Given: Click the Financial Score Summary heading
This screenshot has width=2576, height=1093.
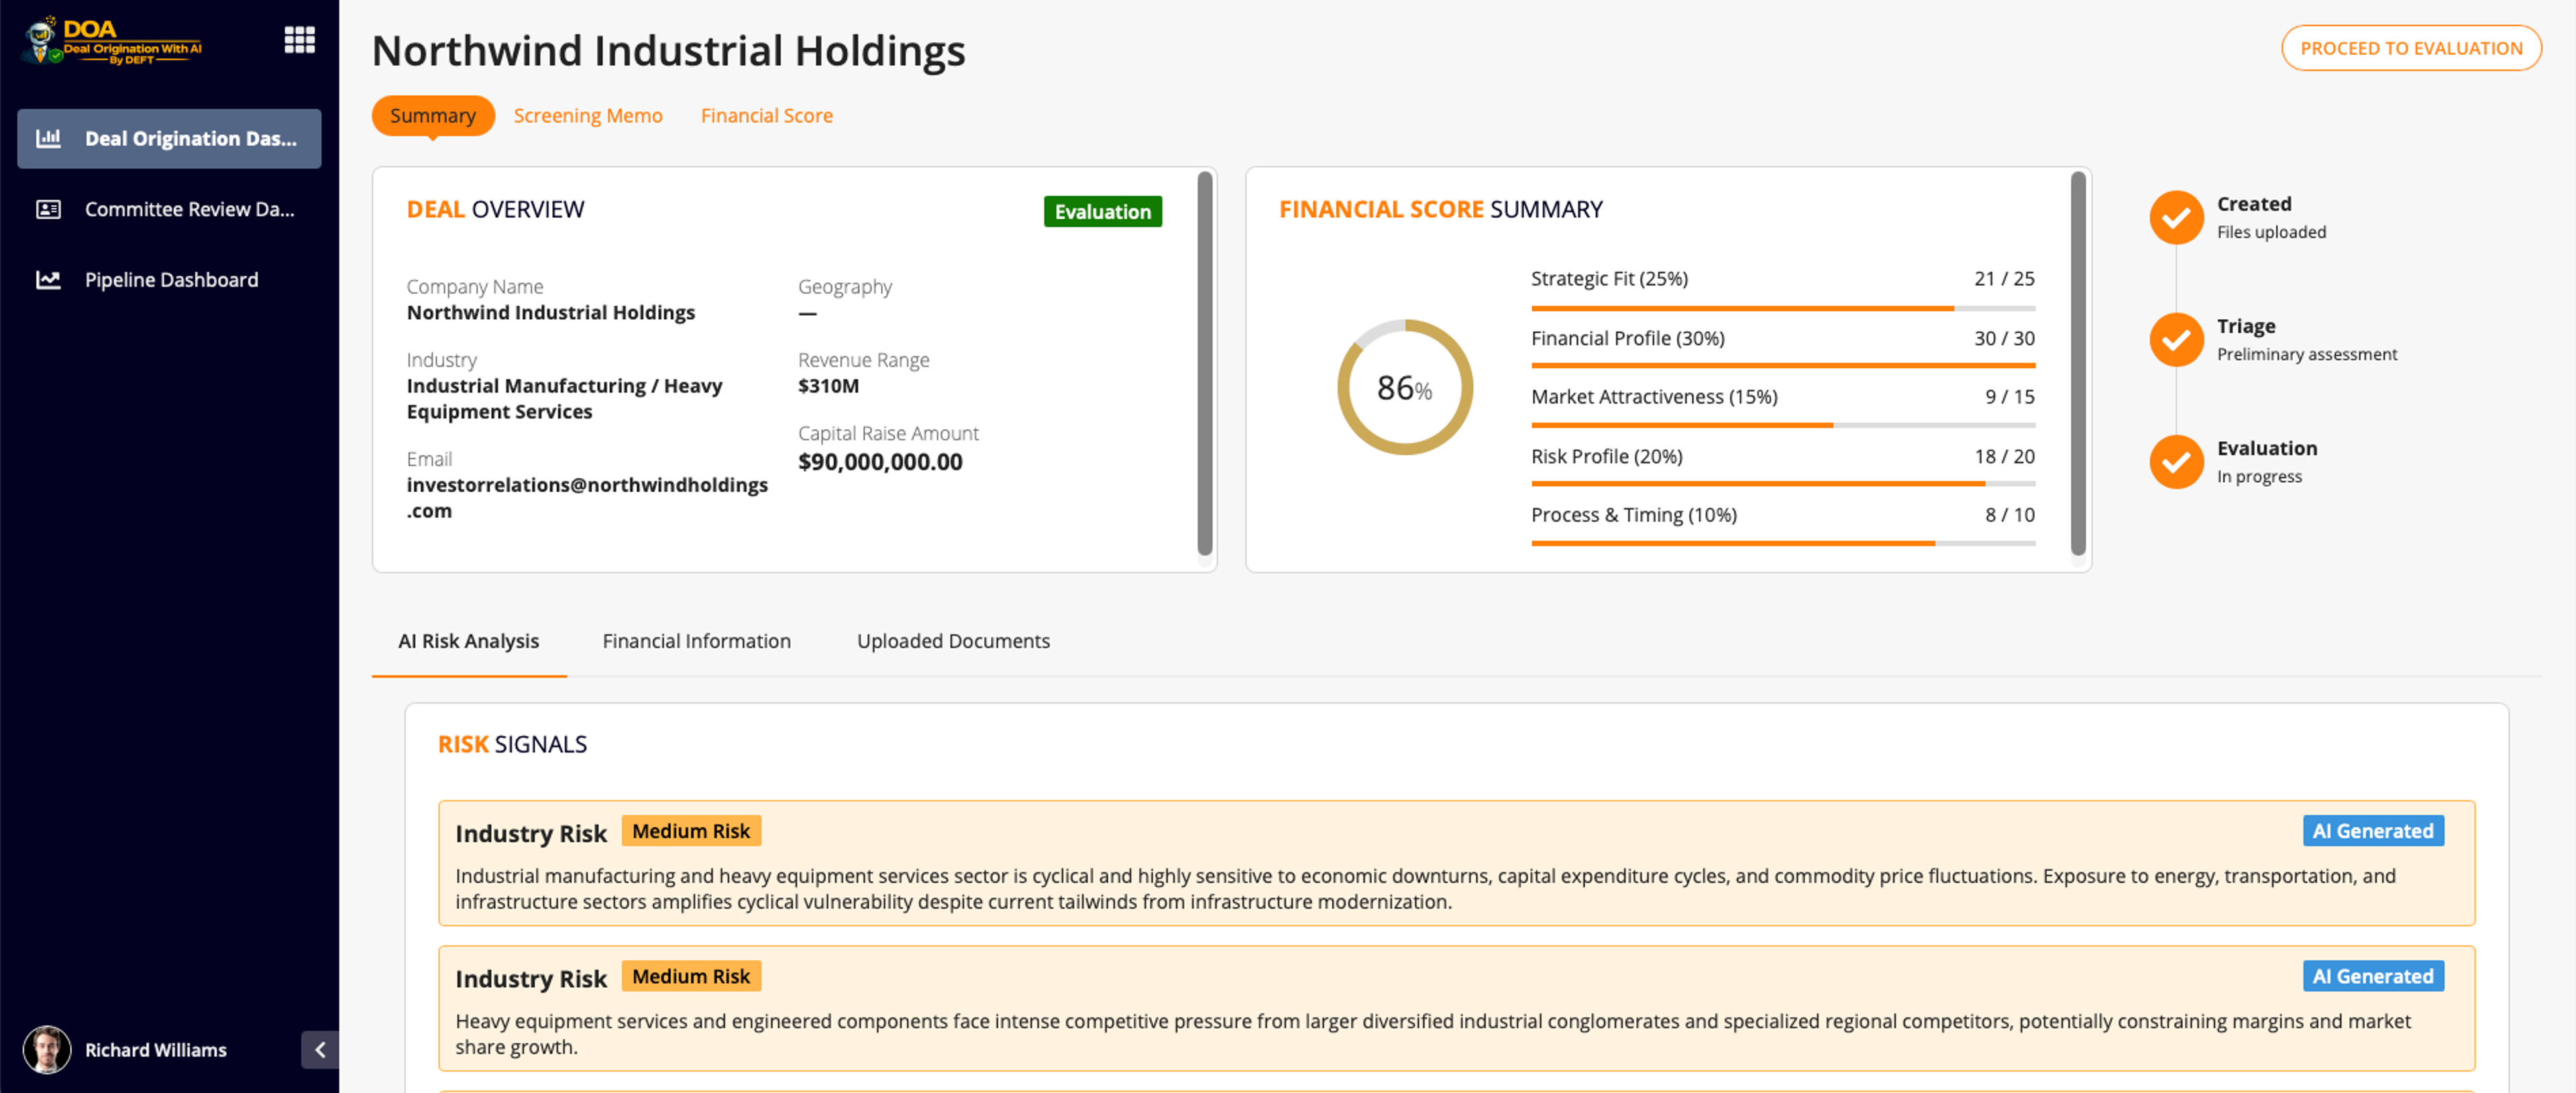Looking at the screenshot, I should 1441,209.
